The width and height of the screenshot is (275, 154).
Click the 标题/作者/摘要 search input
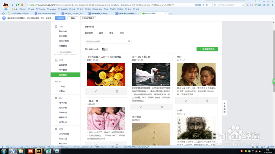point(106,41)
